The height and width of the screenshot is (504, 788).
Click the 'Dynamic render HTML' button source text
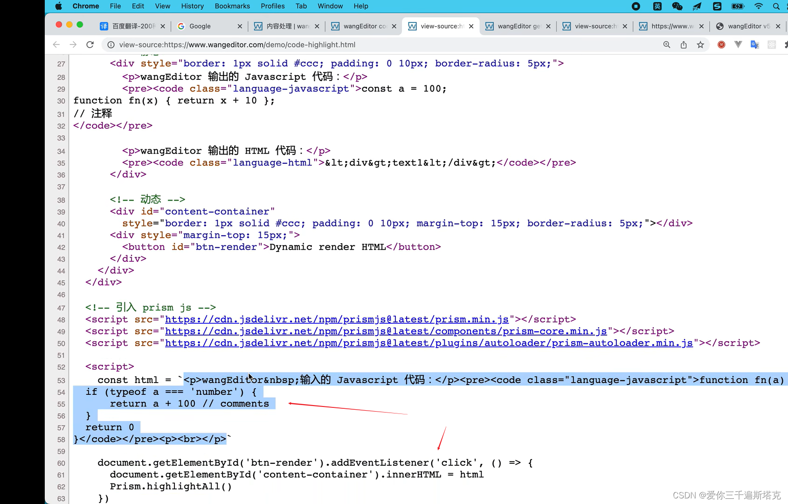pos(327,247)
